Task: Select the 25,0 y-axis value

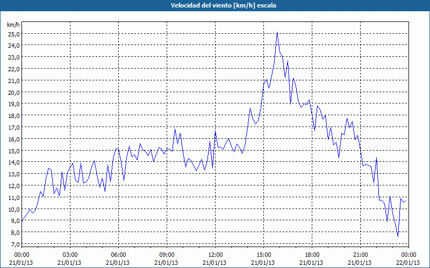Action: coord(15,34)
